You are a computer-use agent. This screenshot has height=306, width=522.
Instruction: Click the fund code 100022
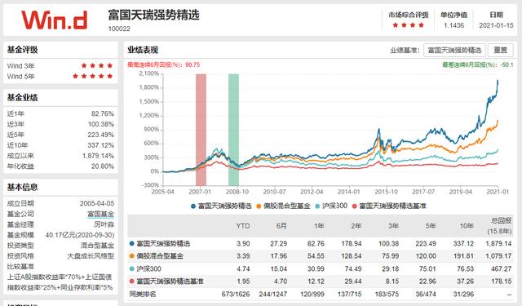click(x=119, y=29)
